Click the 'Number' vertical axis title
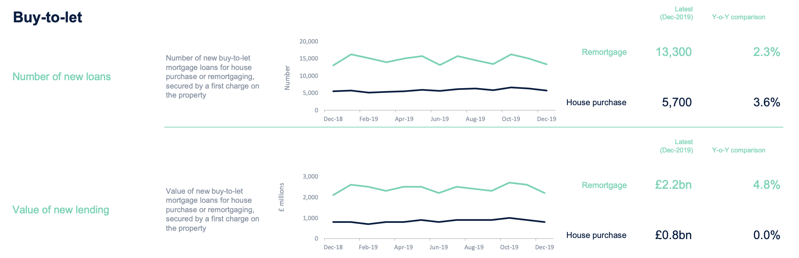The image size is (799, 258). tap(287, 78)
